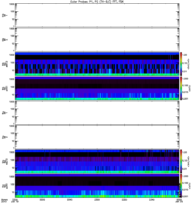The width and height of the screenshot is (194, 207).
Task: Click the 'thc fbk scm1' y-axis title
Action: point(5,186)
